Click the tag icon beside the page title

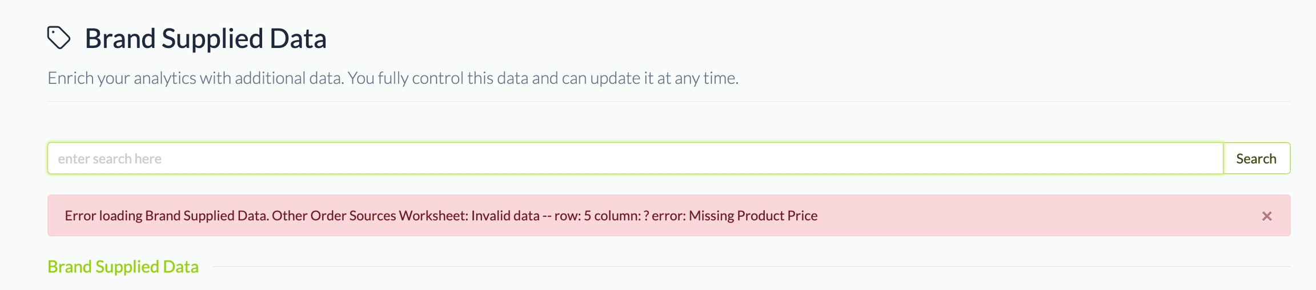pyautogui.click(x=58, y=38)
